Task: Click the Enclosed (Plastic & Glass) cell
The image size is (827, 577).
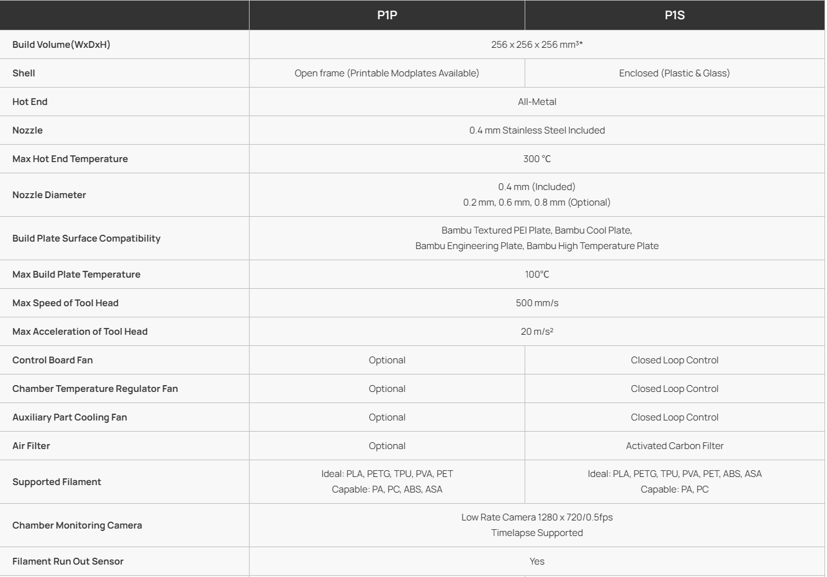Action: click(x=674, y=73)
